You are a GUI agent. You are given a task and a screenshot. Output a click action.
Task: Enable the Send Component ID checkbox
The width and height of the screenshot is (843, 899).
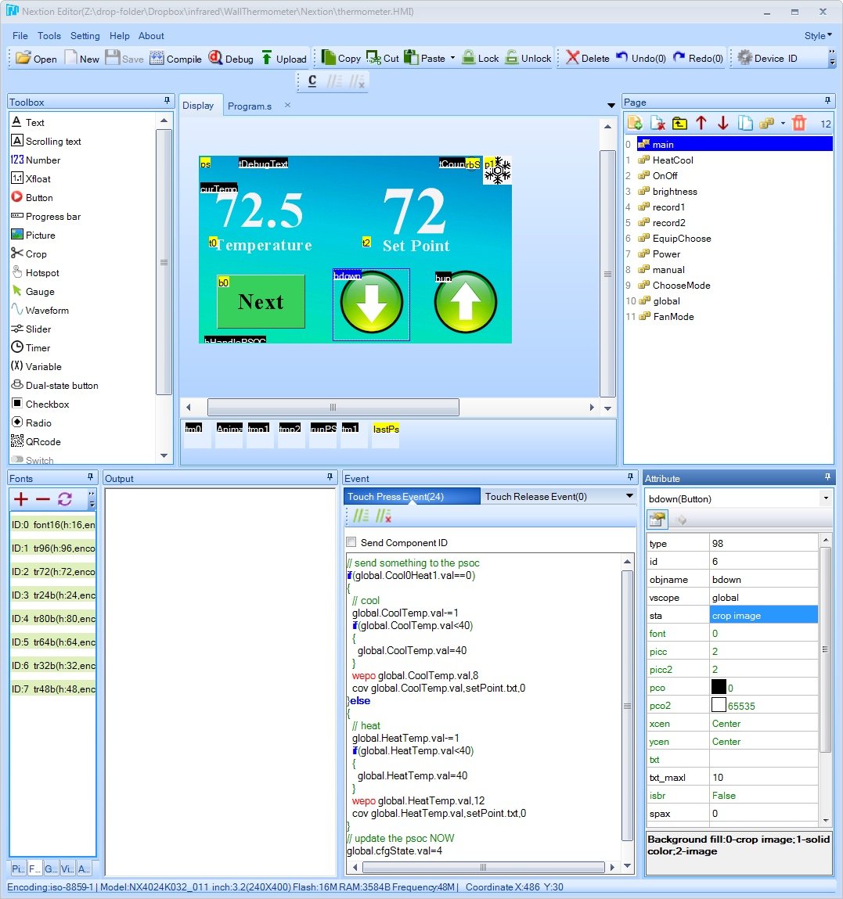pyautogui.click(x=351, y=542)
